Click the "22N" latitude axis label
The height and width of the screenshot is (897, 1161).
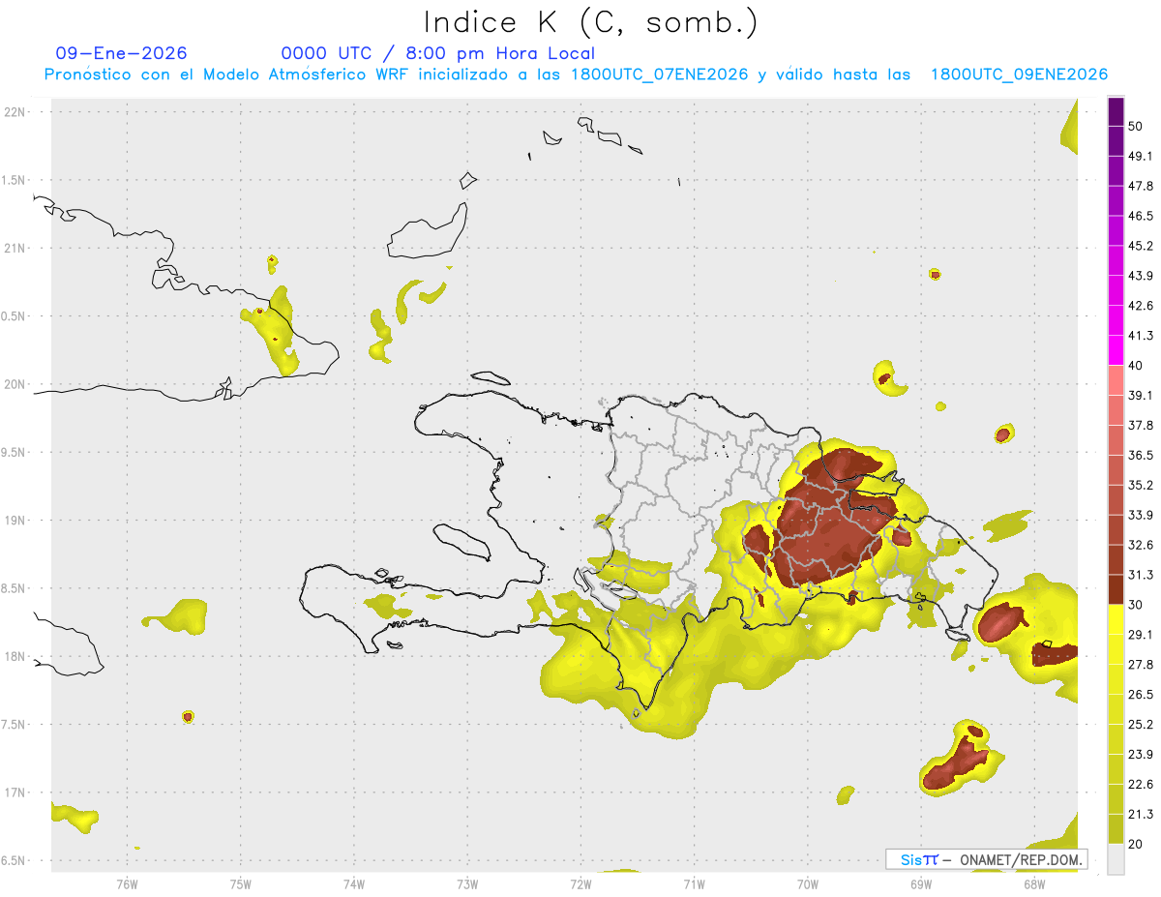[x=16, y=111]
